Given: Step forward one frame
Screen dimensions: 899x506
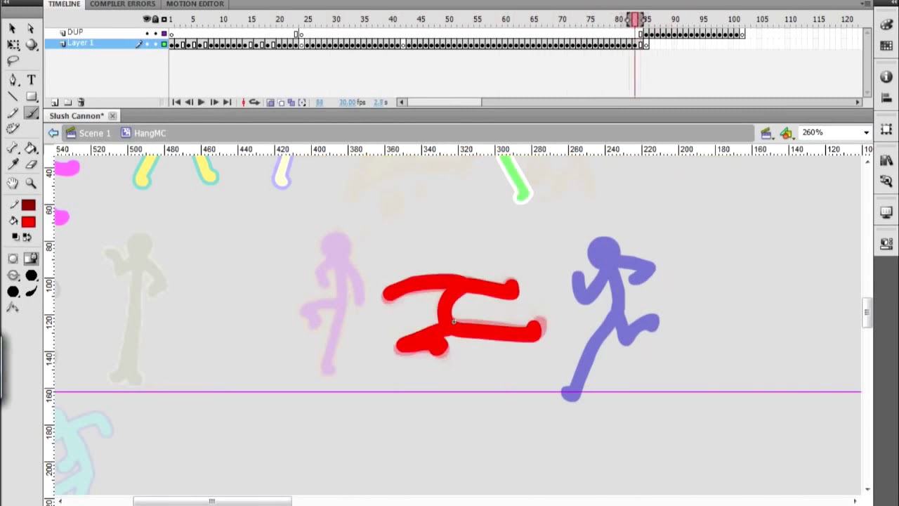Looking at the screenshot, I should (214, 103).
